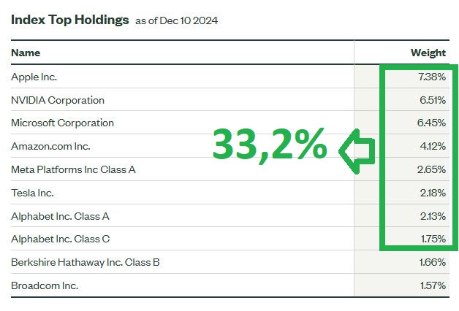Click Apple's 7.38% weight value
Viewport: 459px width, 311px height.
(431, 77)
